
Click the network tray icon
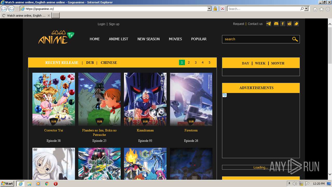point(301,184)
